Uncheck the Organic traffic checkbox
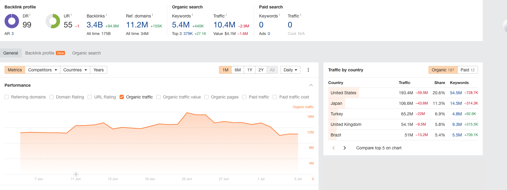The image size is (507, 190). coord(122,97)
